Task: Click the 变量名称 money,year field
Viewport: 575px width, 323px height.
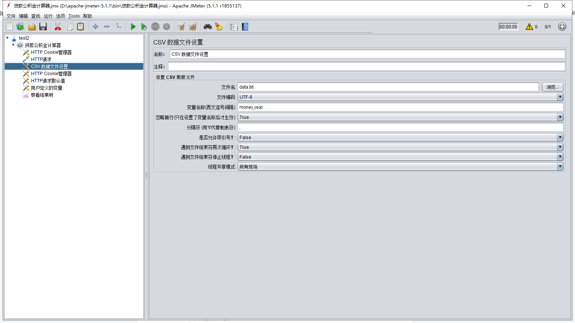Action: click(x=401, y=107)
